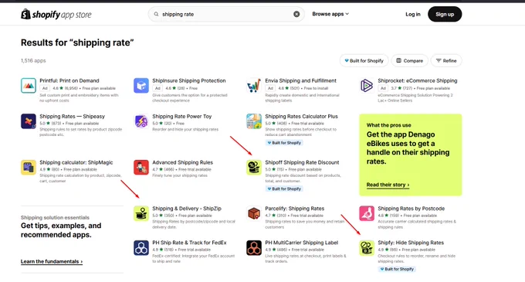Open the PH Ship Rate & Track for FedEx icon
Screen dimensions: 525x282
pos(141,247)
